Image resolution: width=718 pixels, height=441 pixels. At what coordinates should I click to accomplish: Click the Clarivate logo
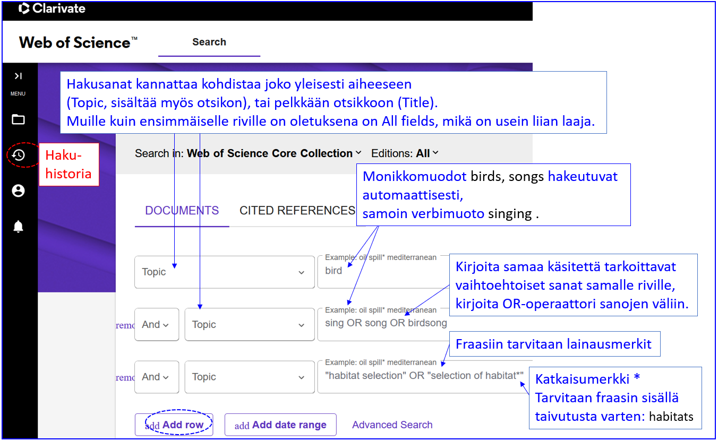tap(52, 8)
